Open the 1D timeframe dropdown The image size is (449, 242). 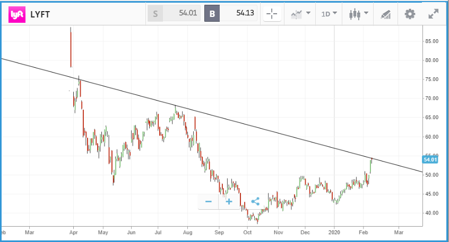(x=329, y=14)
